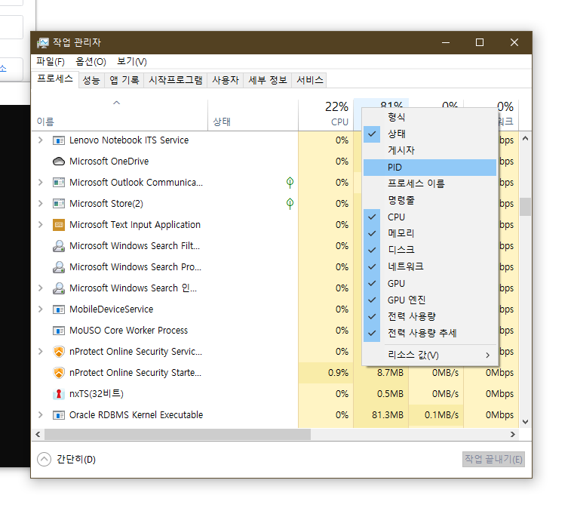
Task: Click the Microsoft Store(2) process icon
Action: pyautogui.click(x=59, y=203)
